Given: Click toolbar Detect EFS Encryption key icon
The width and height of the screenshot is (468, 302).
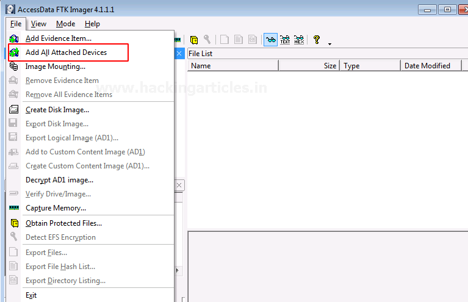Looking at the screenshot, I should [207, 40].
